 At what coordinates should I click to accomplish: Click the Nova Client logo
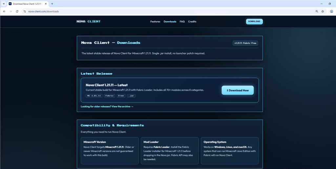pos(89,21)
